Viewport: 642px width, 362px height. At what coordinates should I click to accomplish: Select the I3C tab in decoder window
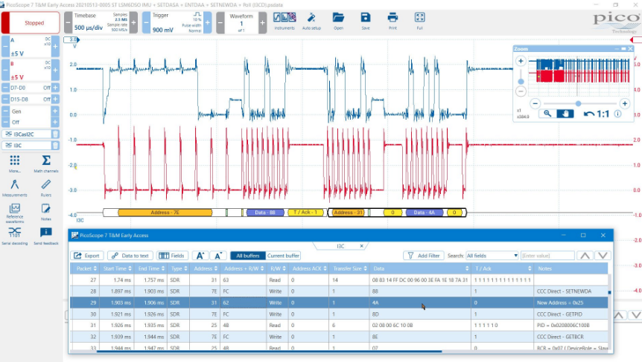[340, 245]
